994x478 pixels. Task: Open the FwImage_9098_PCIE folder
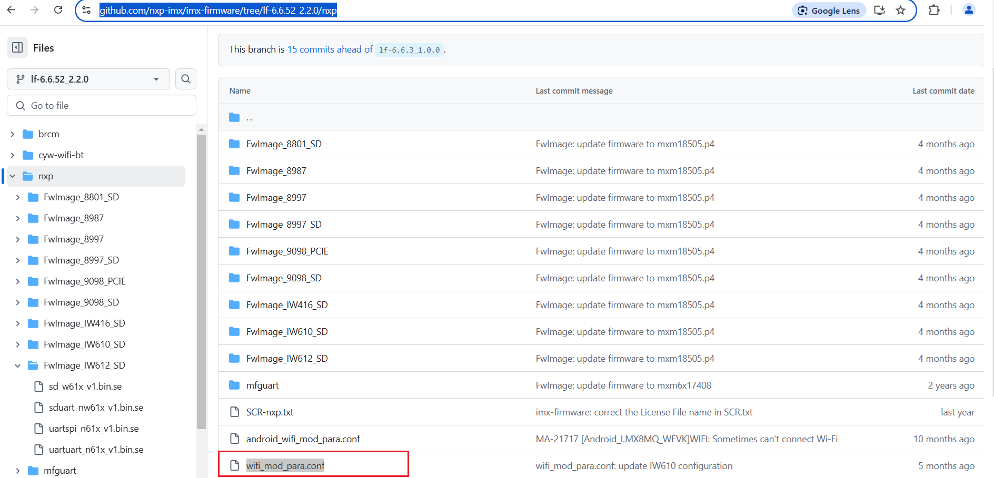(x=287, y=251)
